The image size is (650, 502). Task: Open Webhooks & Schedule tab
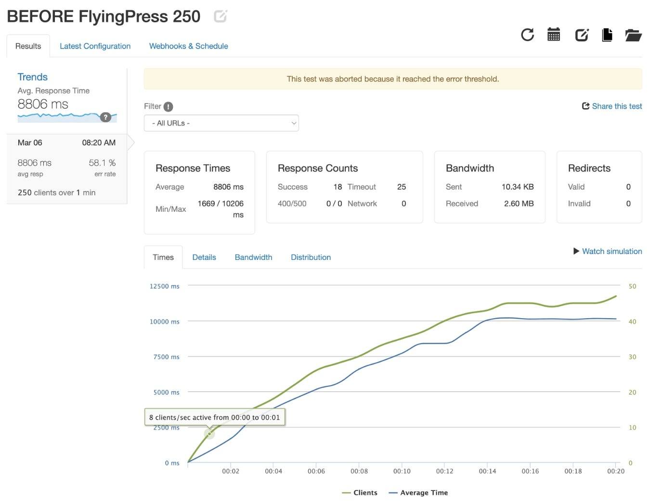coord(188,46)
